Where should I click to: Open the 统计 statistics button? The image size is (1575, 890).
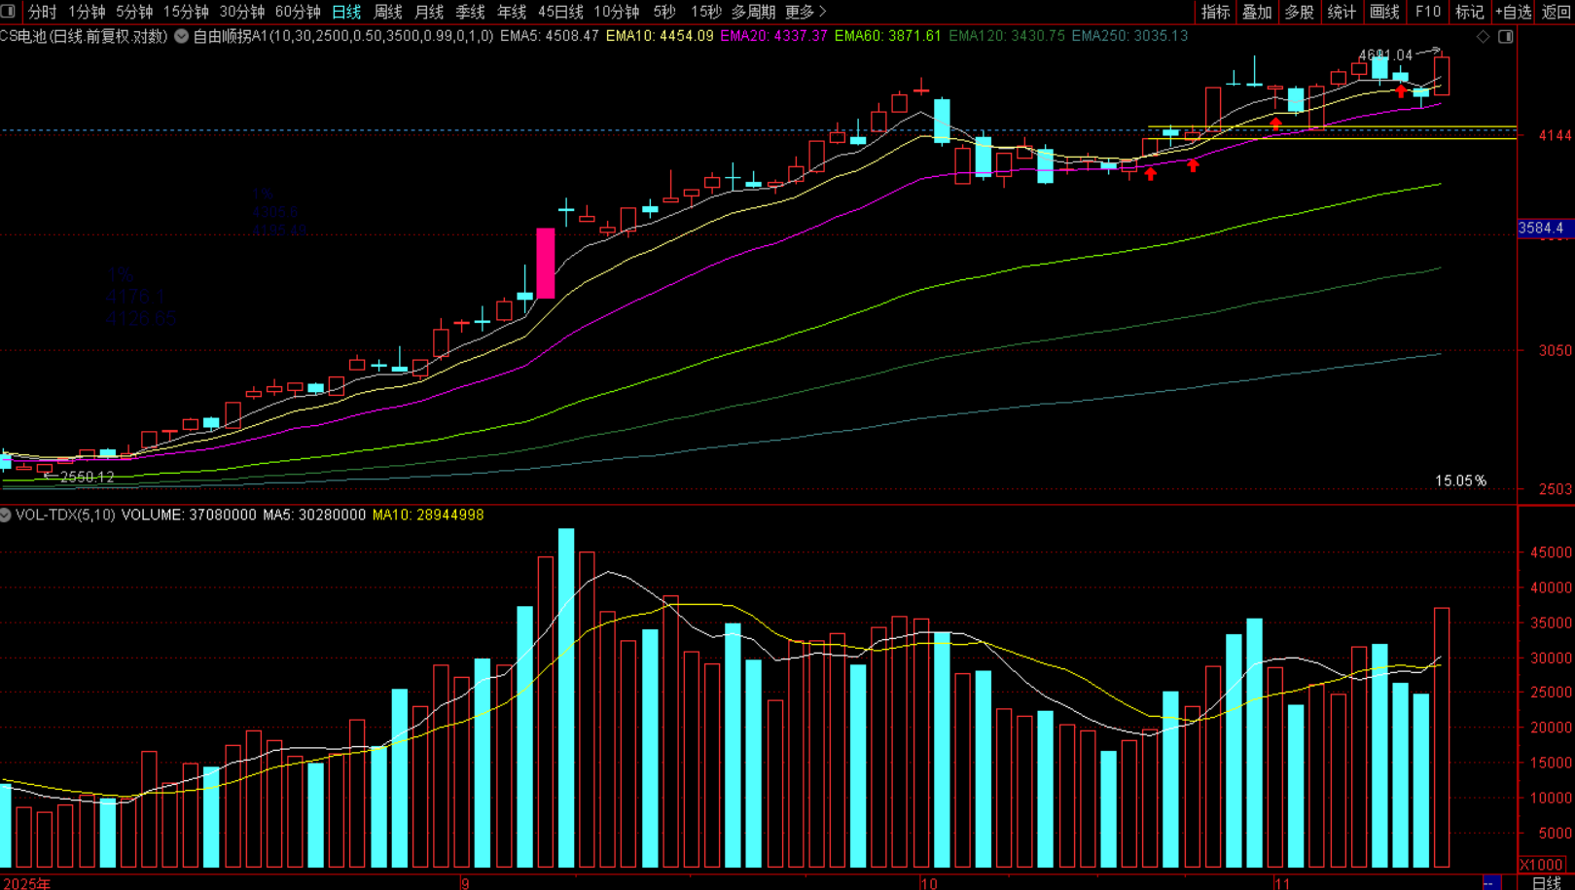(x=1342, y=12)
